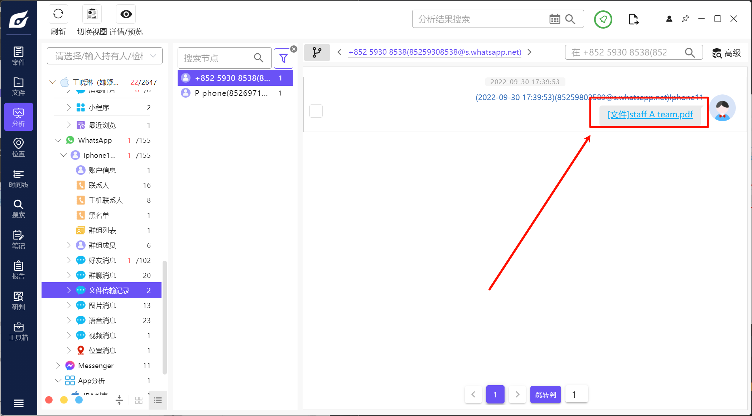Open the location (位置) sidebar section
The width and height of the screenshot is (752, 416).
(18, 147)
